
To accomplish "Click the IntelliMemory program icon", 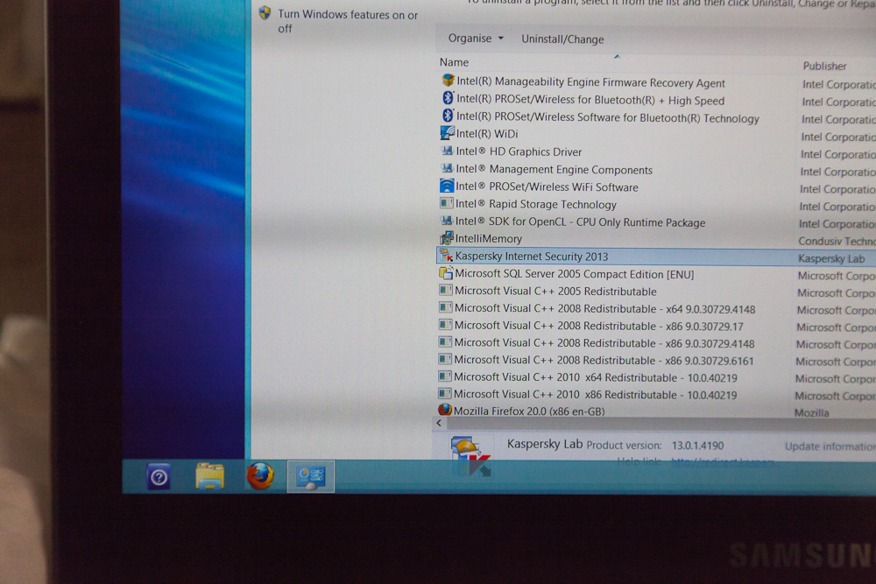I will click(x=446, y=238).
